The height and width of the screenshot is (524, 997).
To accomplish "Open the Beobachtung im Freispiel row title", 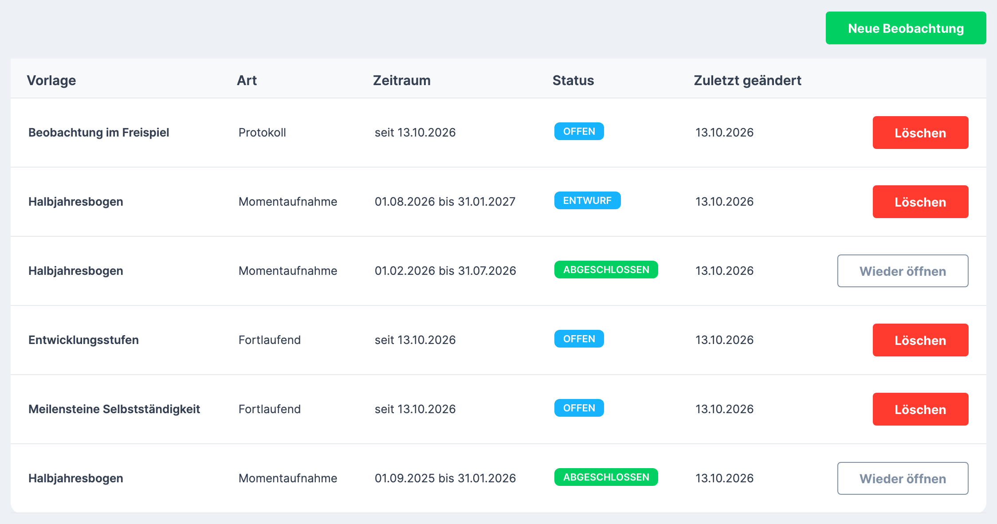I will [99, 133].
